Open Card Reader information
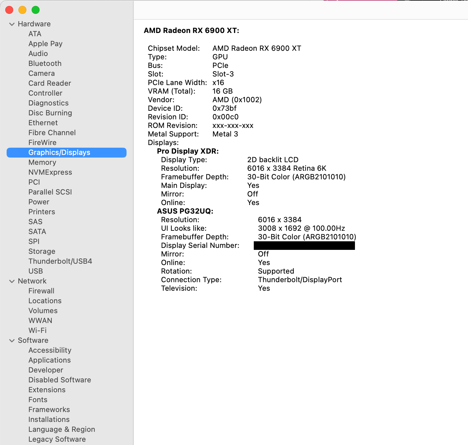 (50, 83)
